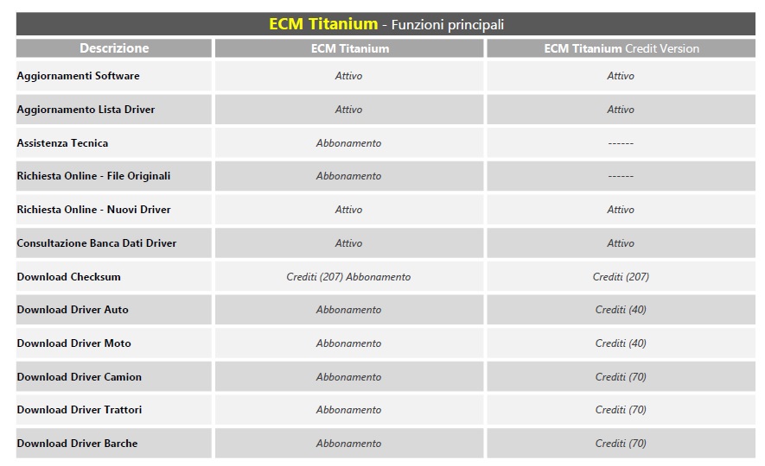Click the Aggiornamento Lista Driver label

point(86,110)
